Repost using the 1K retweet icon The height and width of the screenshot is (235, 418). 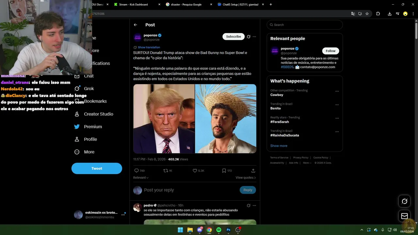click(x=166, y=170)
